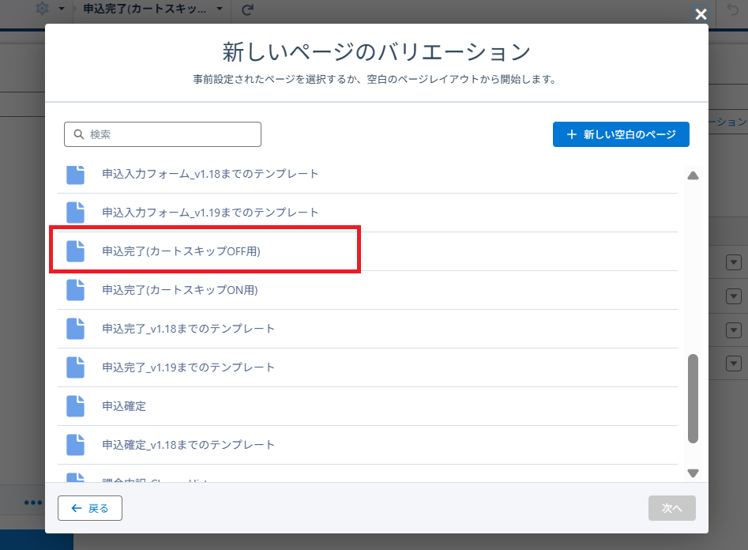The image size is (748, 550).
Task: Choose 申込確定_v1.18までのテンプレート page template
Action: [188, 445]
